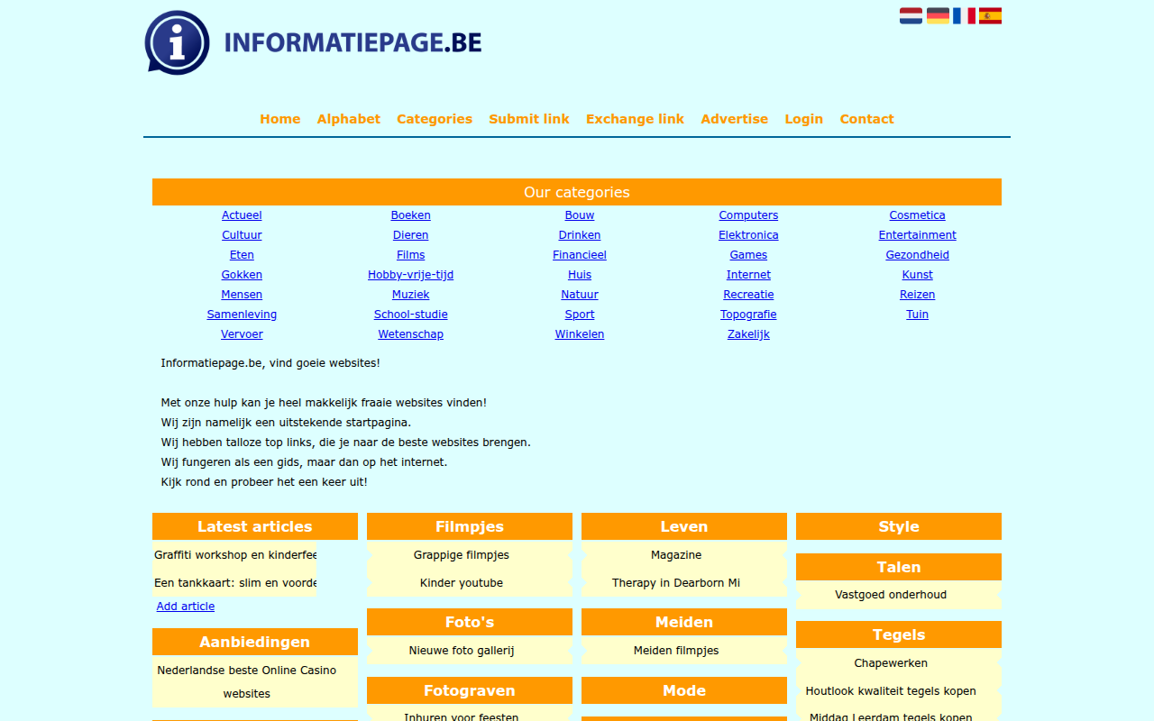Open Nederlandse beste Online Casino websites

point(247,682)
